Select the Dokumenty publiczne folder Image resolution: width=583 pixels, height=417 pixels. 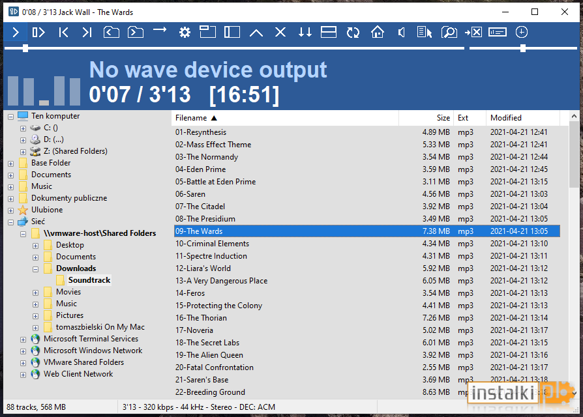coord(68,198)
